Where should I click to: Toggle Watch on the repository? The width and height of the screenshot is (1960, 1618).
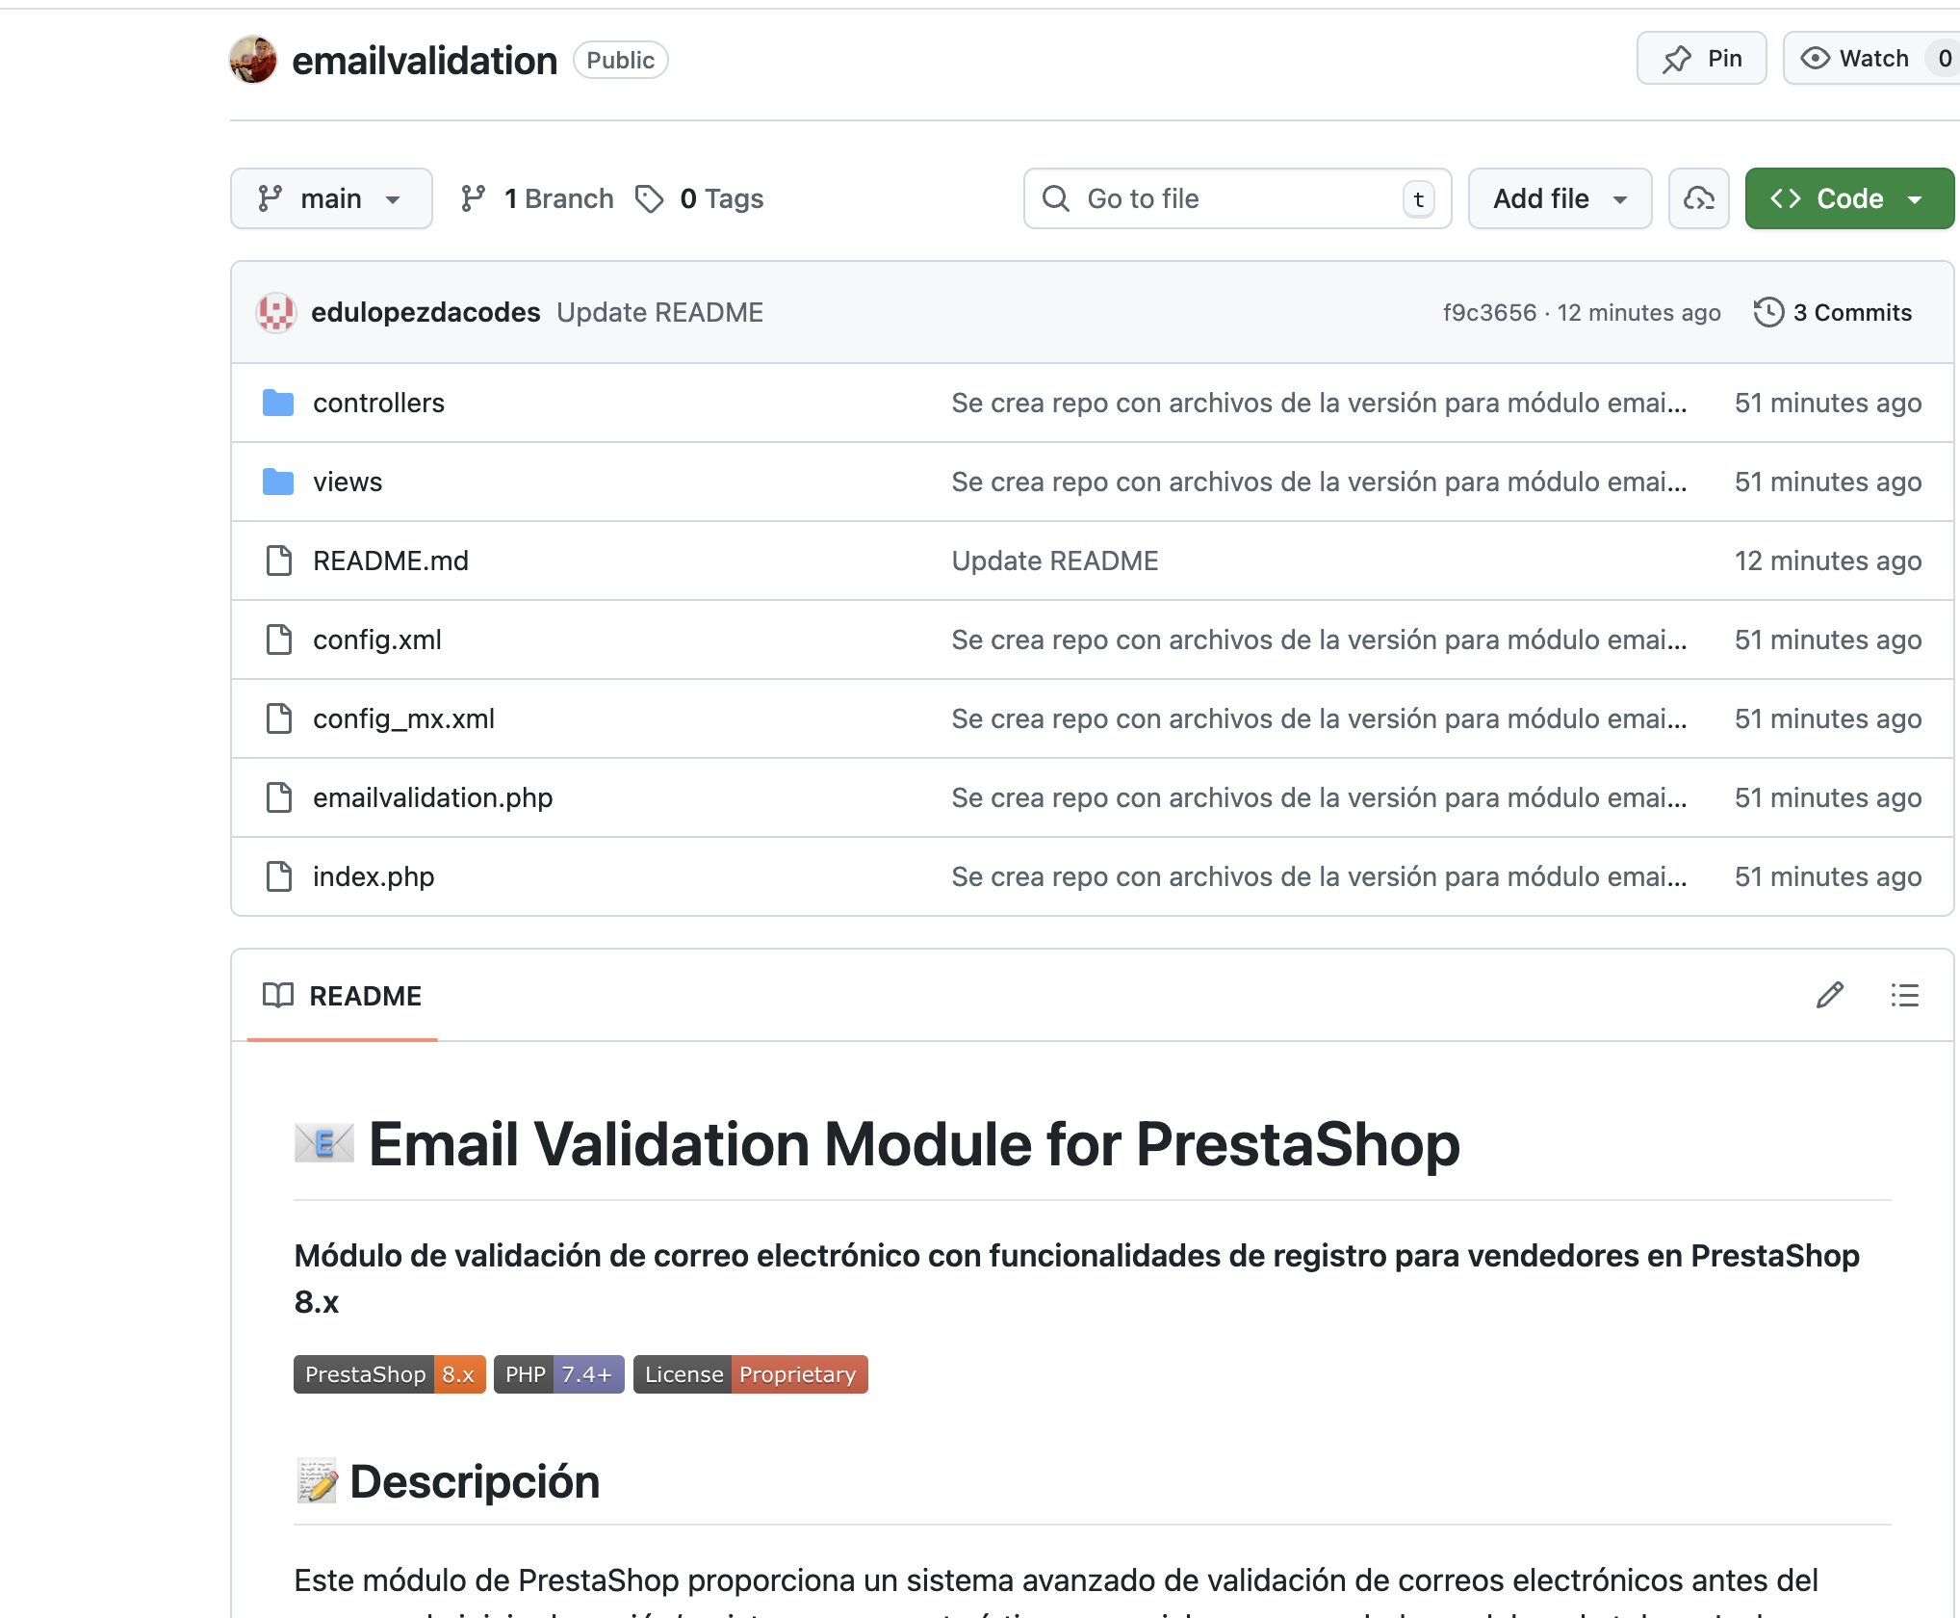click(x=1856, y=58)
